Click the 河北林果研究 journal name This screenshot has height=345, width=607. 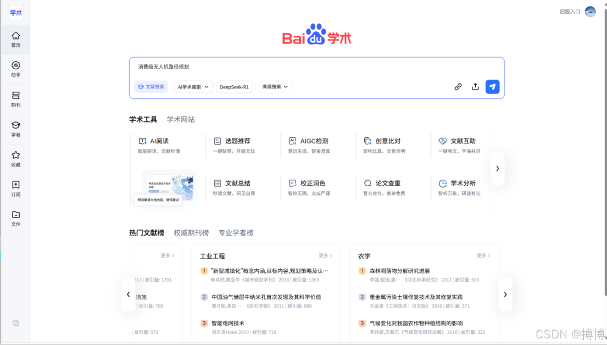tap(421, 280)
